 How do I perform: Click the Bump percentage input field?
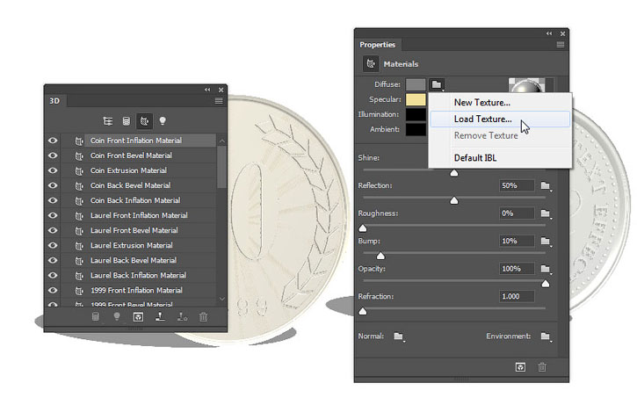point(517,241)
